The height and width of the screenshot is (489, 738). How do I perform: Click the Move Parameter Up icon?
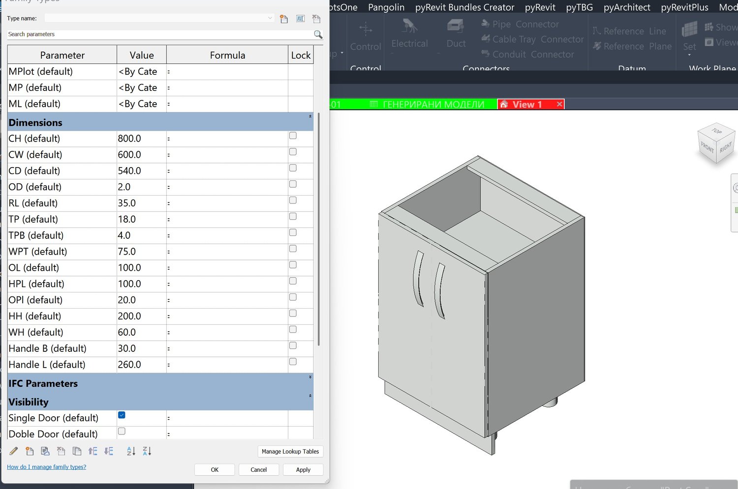pos(92,451)
